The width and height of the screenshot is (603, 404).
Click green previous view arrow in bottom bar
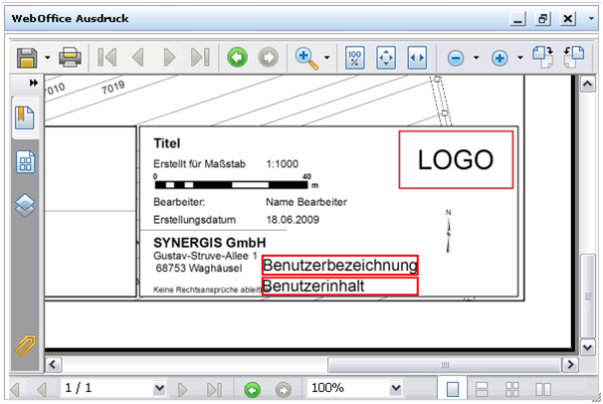coord(253,390)
